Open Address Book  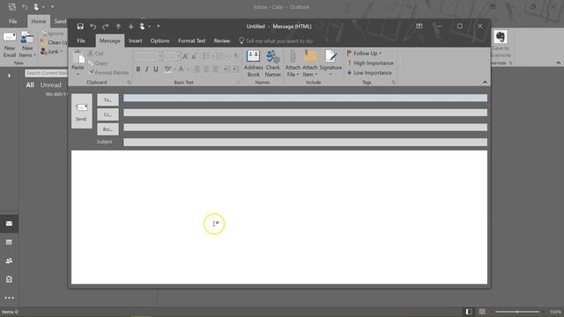coord(253,63)
